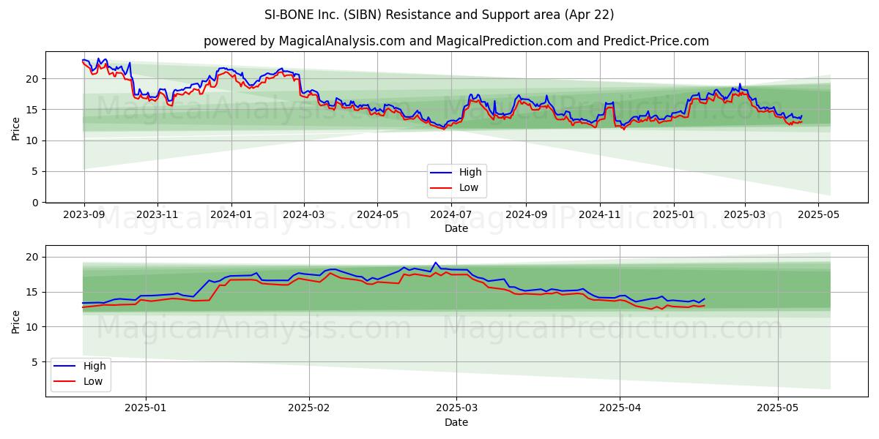Click the '2024-03' tick label on the top x-axis

(x=303, y=214)
